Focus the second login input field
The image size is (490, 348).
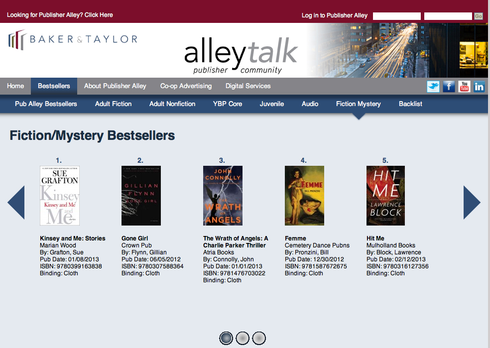point(448,16)
